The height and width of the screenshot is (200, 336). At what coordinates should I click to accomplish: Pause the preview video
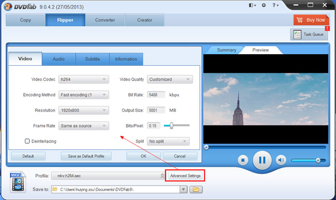click(262, 160)
